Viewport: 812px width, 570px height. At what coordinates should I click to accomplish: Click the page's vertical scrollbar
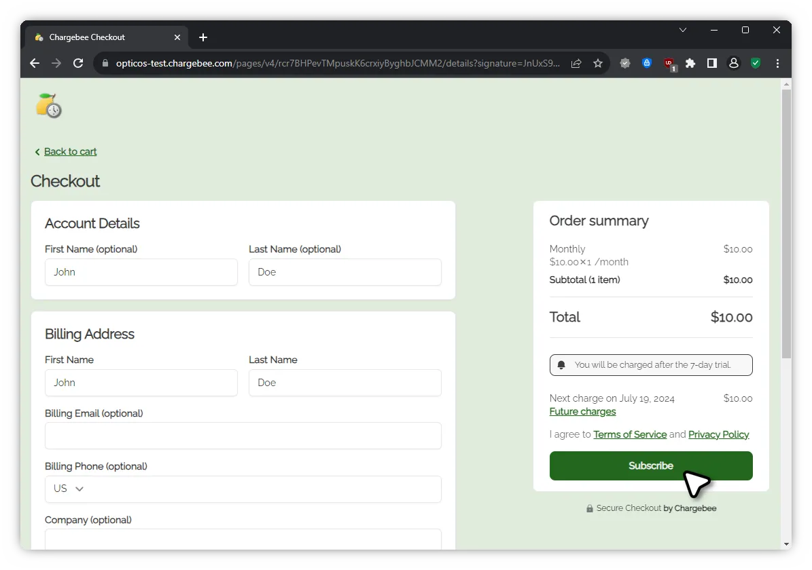point(786,224)
